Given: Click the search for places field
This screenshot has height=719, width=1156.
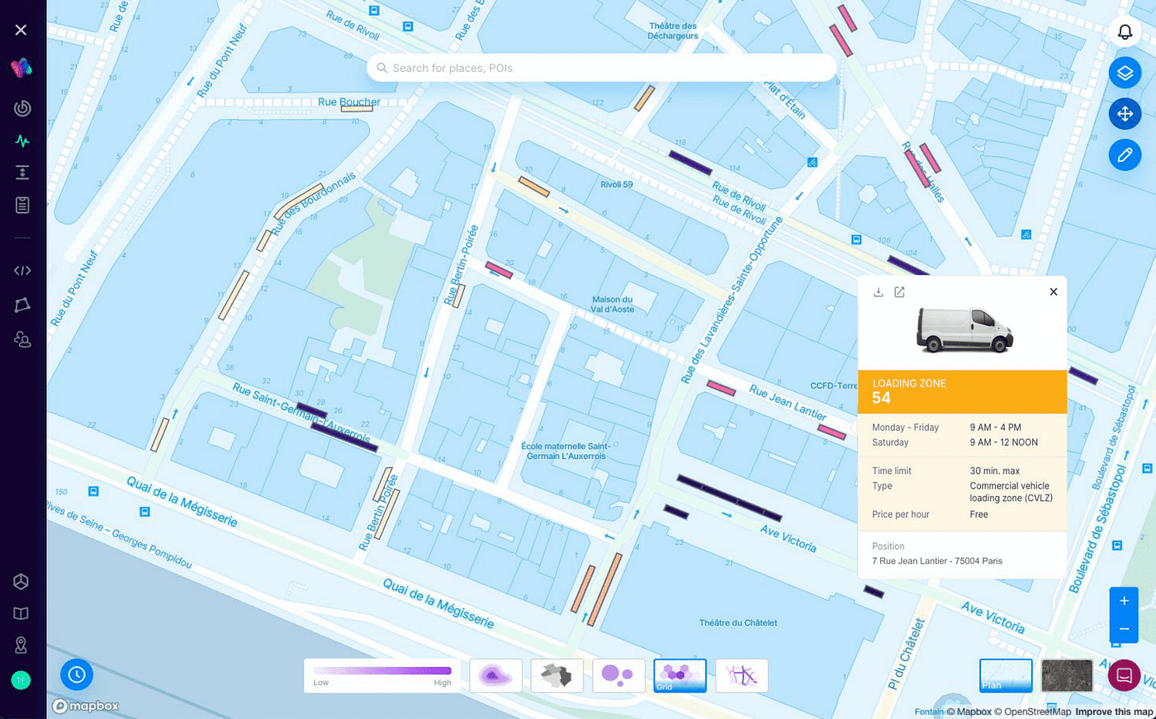Looking at the screenshot, I should pyautogui.click(x=601, y=68).
